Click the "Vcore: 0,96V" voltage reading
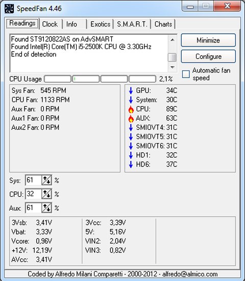Image resolution: width=245 pixels, height=281 pixels. click(32, 241)
